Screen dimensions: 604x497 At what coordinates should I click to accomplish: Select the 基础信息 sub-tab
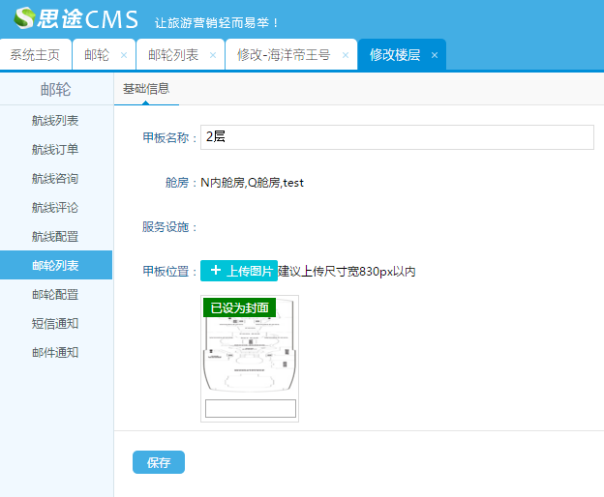coord(146,89)
